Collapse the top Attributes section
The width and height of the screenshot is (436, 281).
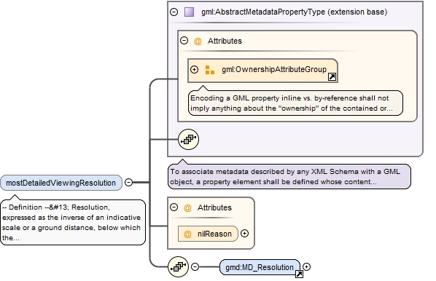pyautogui.click(x=184, y=41)
